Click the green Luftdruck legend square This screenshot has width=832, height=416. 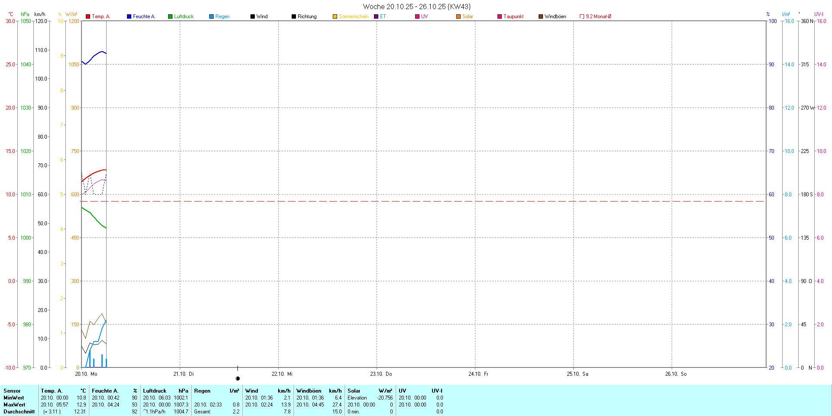(170, 16)
